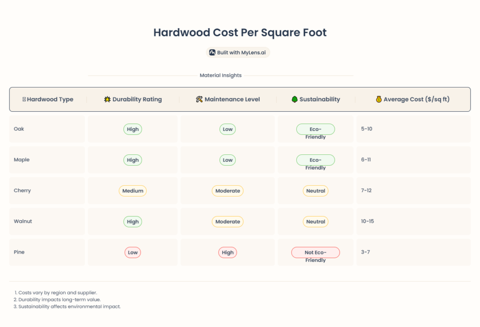The width and height of the screenshot is (480, 327).
Task: Select the Cherry row name
Action: coord(22,191)
